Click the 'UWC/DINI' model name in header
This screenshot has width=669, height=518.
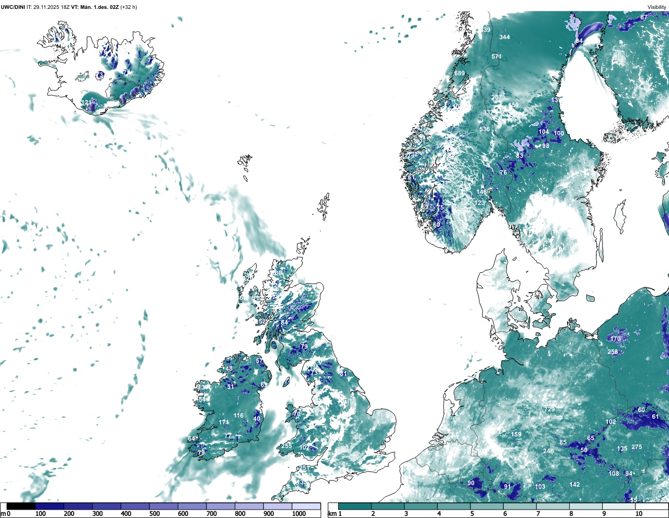pyautogui.click(x=13, y=7)
